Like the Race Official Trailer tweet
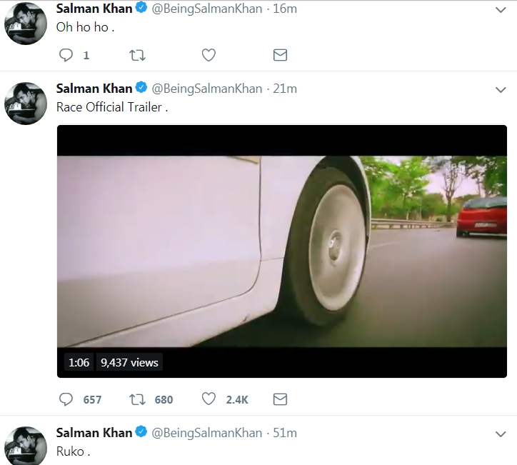 (209, 399)
